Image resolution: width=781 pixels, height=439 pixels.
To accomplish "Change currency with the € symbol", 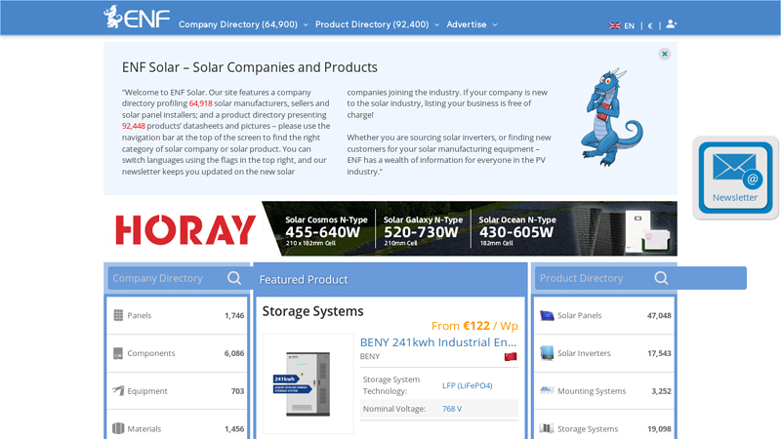I will tap(650, 26).
